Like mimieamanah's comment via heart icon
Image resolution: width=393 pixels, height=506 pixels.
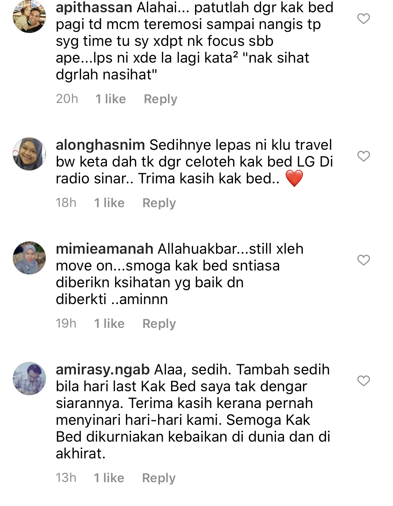click(x=363, y=260)
